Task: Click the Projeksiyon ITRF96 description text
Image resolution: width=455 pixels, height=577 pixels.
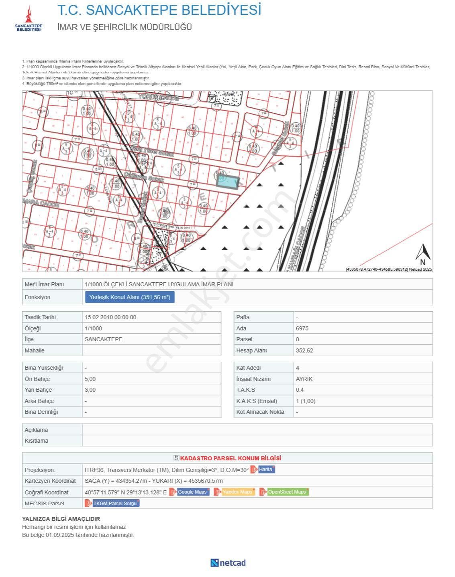Action: [x=167, y=470]
